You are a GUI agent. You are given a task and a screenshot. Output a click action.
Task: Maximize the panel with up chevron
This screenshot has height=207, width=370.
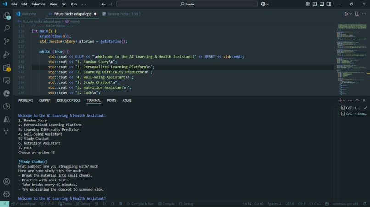pyautogui.click(x=357, y=100)
